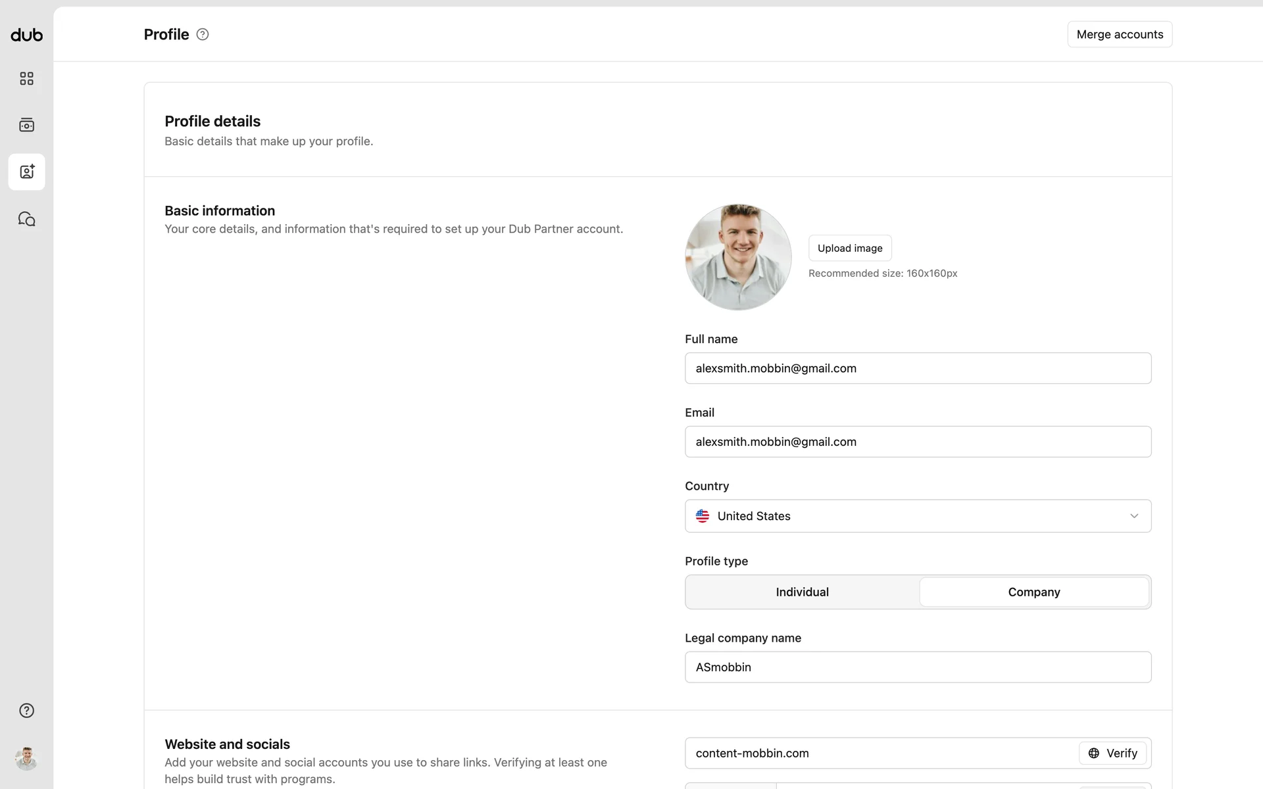Switch profile type to Individual
The image size is (1263, 789).
(802, 592)
